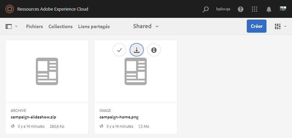292x138 pixels.
Task: Open the campaign-slideshow.zip card thumbnail
Action: (x=47, y=71)
